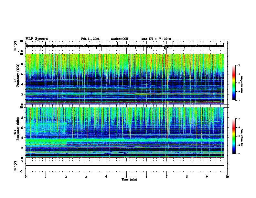Click the ch.1 "Frequency (kHz)" axis label
The width and height of the screenshot is (256, 198).
[x=18, y=75]
